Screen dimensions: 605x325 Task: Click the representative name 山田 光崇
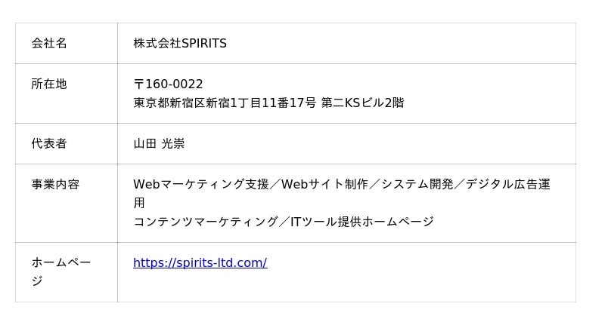pyautogui.click(x=159, y=143)
